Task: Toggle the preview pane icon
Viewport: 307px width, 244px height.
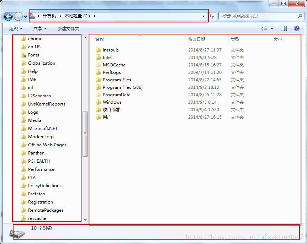Action: pos(284,28)
